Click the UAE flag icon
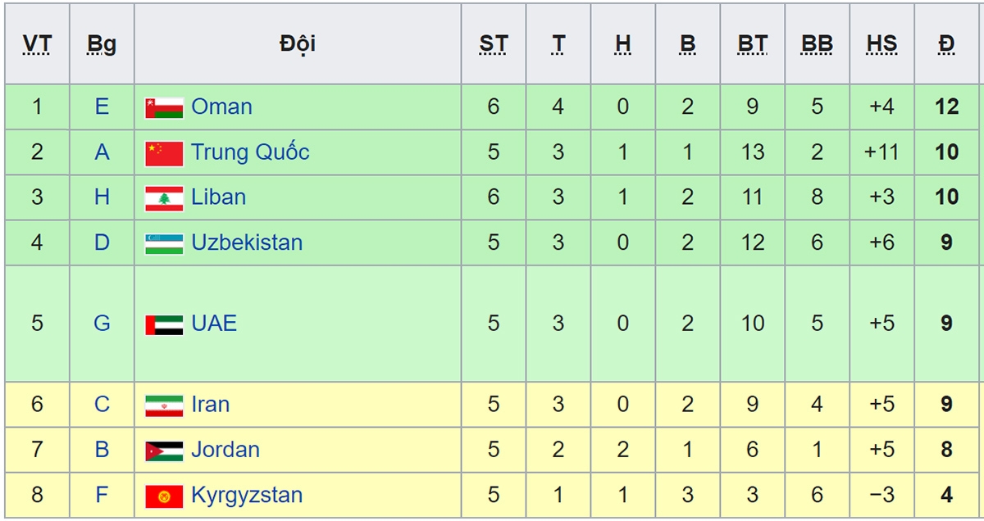Image resolution: width=984 pixels, height=521 pixels. 164,324
